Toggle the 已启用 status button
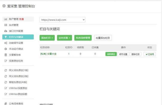 [150, 54]
